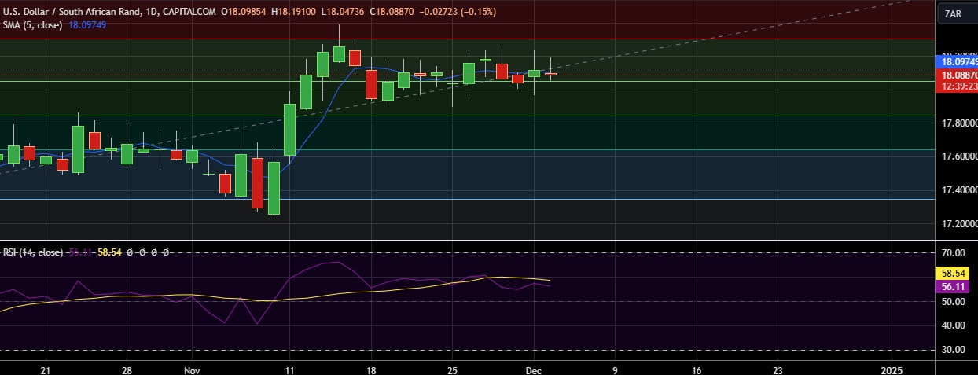Viewport: 978px width, 375px height.
Task: Click the U.S. Dollar / South African Rand symbol title
Action: 74,13
